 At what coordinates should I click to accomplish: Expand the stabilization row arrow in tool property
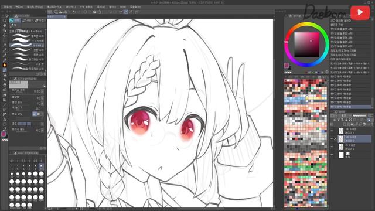(x=42, y=124)
